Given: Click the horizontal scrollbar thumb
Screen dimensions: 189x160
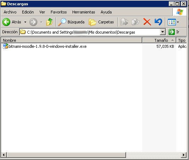Looking at the screenshot, I should pyautogui.click(x=66, y=155).
